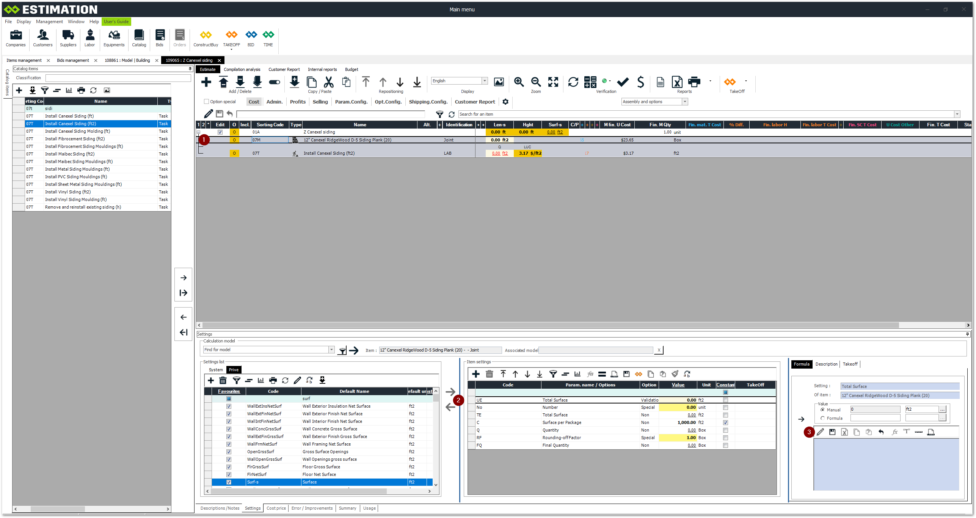Uncheck favourite for WallExtInsNetSurf row
This screenshot has width=976, height=518.
tap(229, 406)
